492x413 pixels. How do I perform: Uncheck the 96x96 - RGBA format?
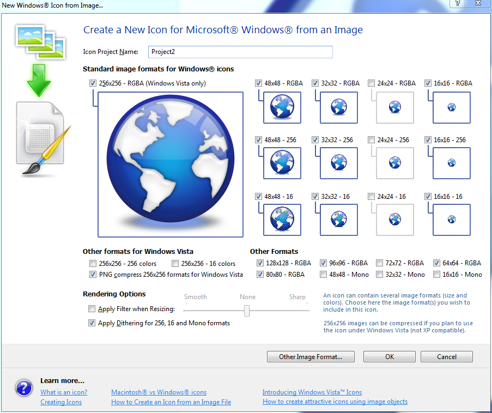[x=323, y=263]
